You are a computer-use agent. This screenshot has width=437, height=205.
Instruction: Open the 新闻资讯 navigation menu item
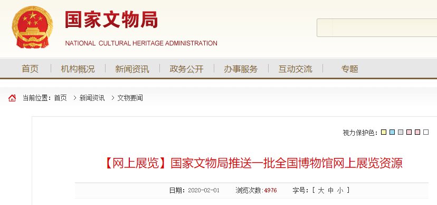pos(132,69)
